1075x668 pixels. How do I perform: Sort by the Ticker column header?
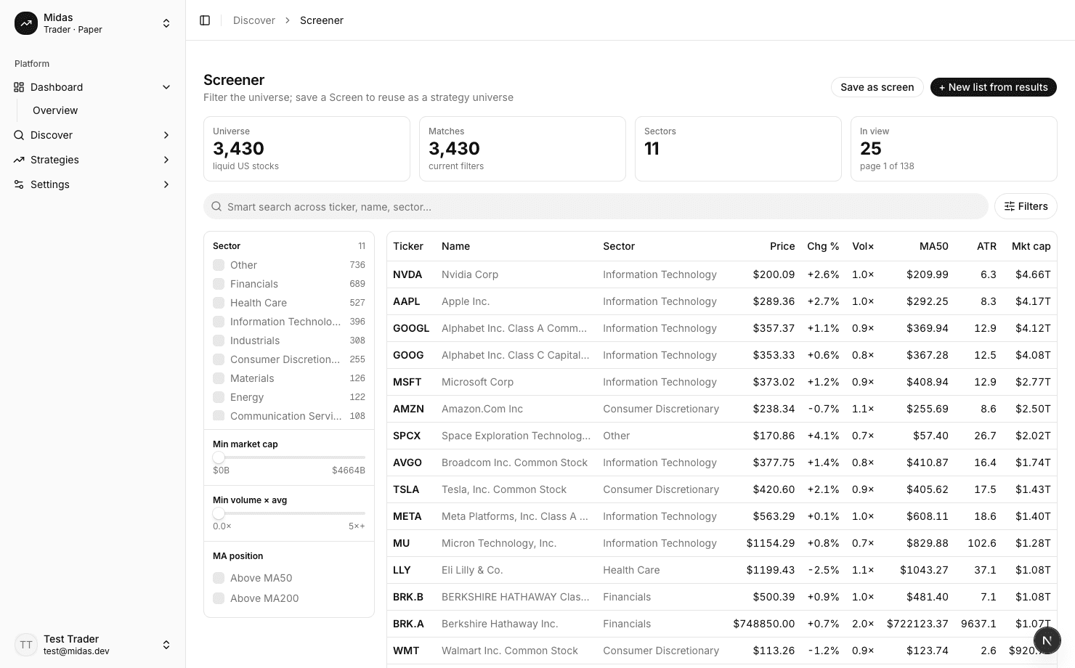point(408,246)
